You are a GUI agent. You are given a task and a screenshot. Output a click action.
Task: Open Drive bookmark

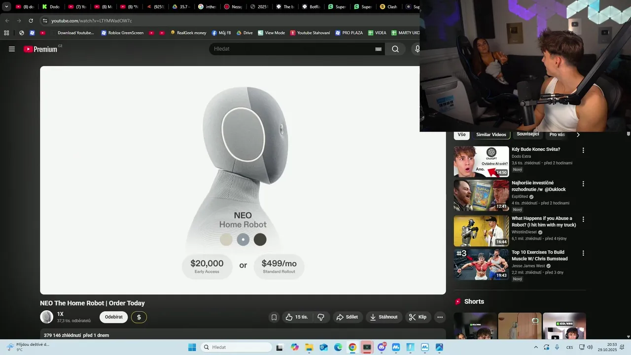[245, 33]
